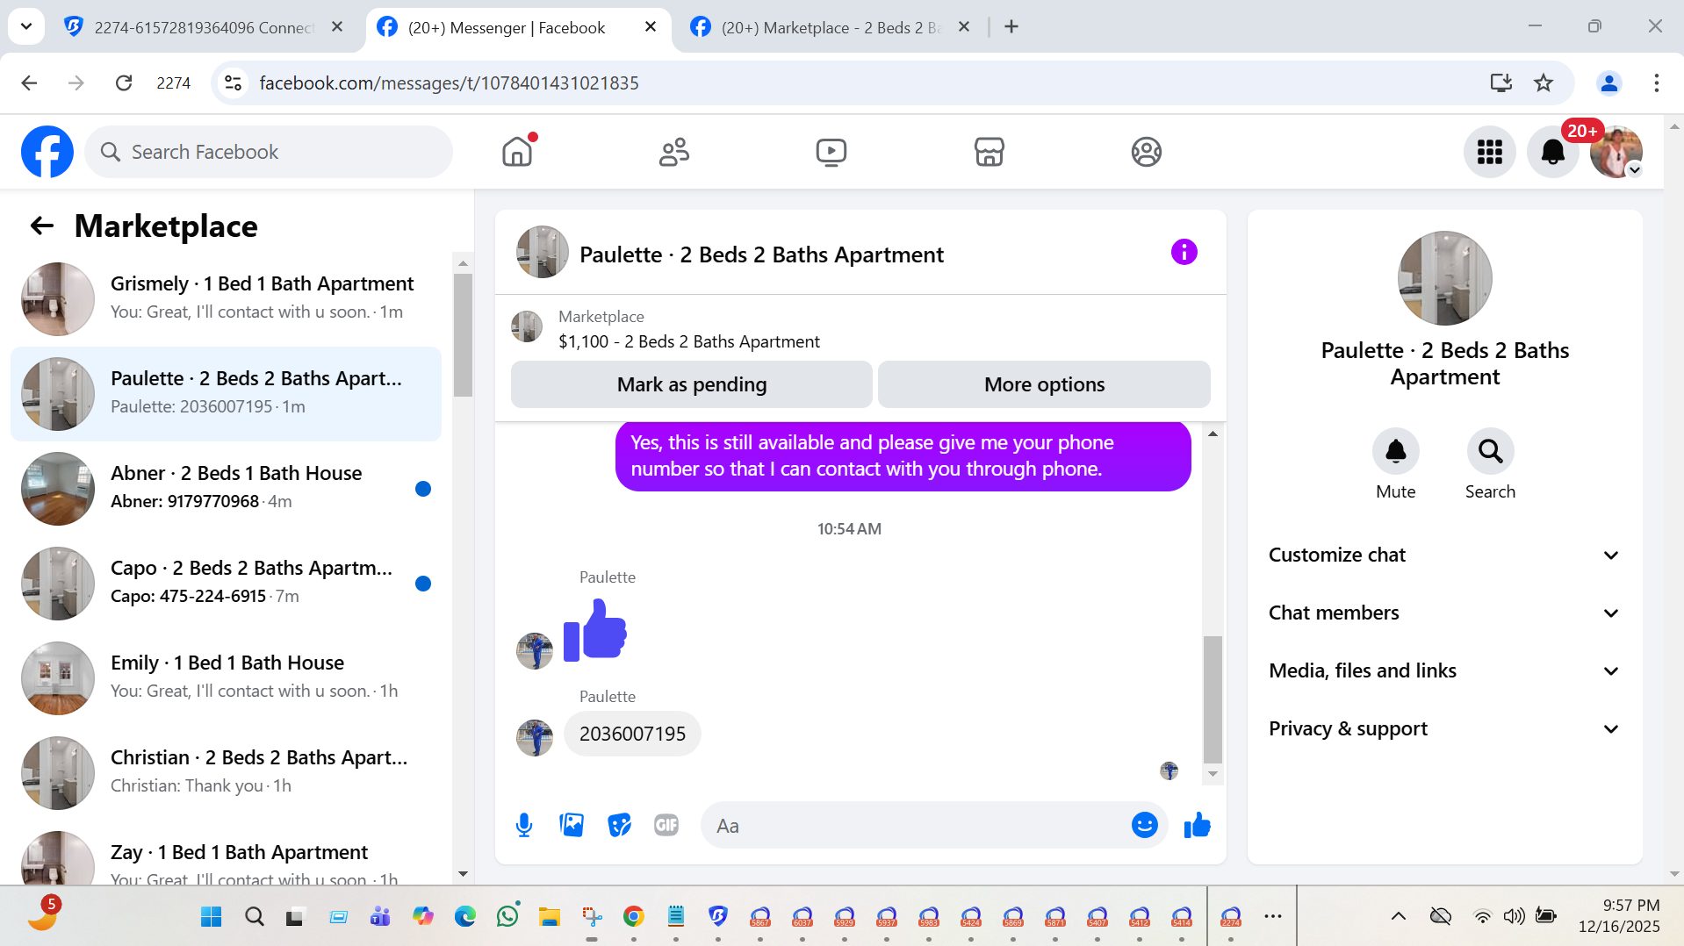Choose a GIF icon
The height and width of the screenshot is (946, 1684).
[x=666, y=825]
